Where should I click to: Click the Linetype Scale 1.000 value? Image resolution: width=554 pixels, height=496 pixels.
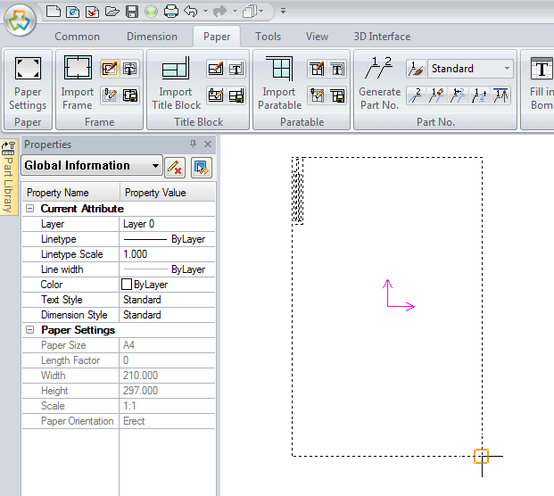coord(167,254)
